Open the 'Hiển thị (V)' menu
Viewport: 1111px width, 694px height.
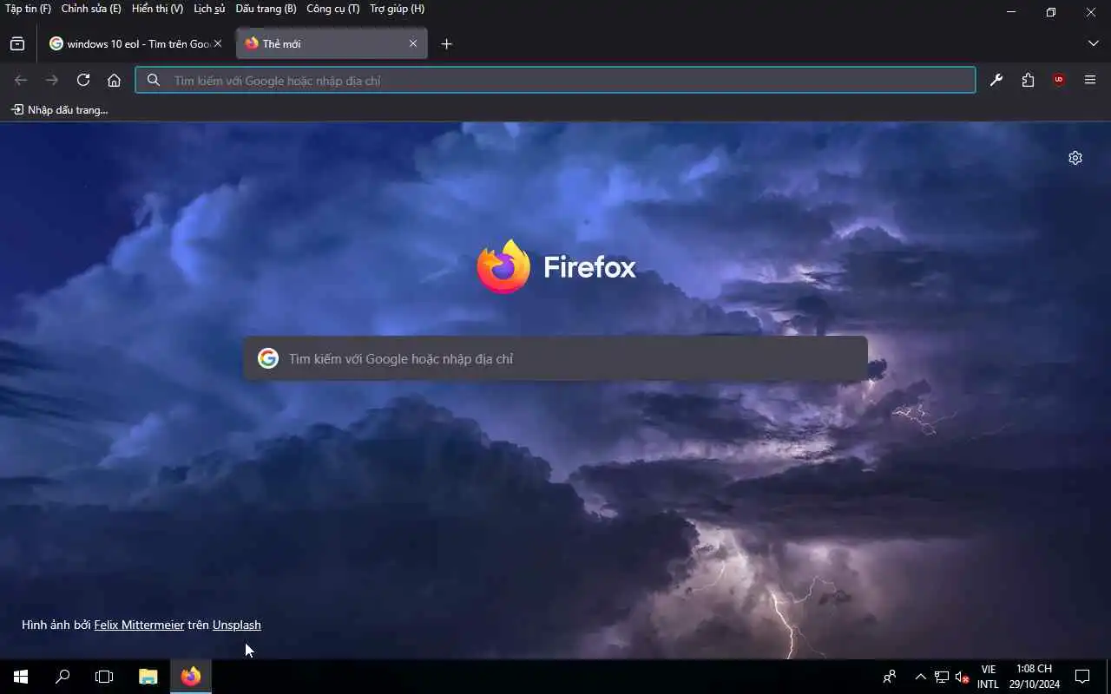(x=157, y=9)
